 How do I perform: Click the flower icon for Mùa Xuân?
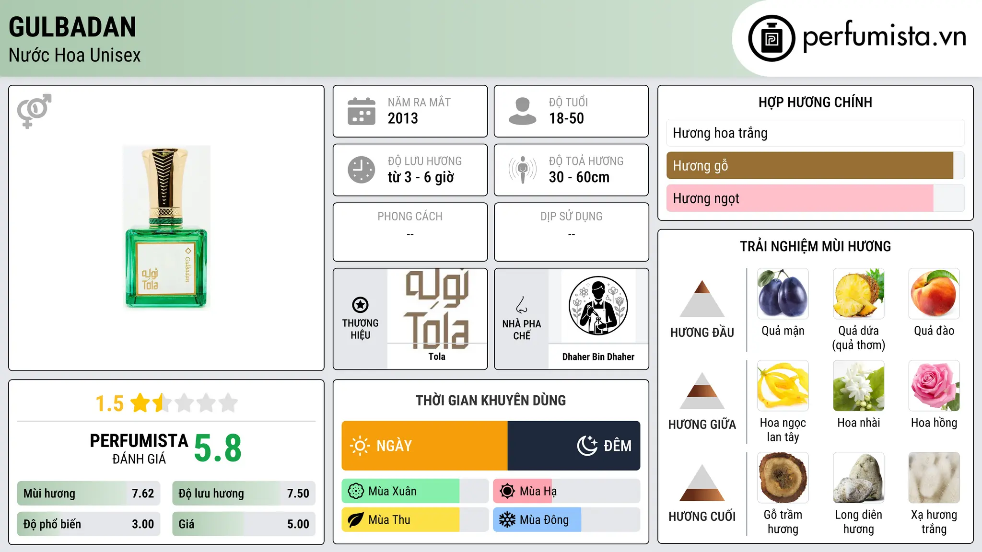[356, 491]
